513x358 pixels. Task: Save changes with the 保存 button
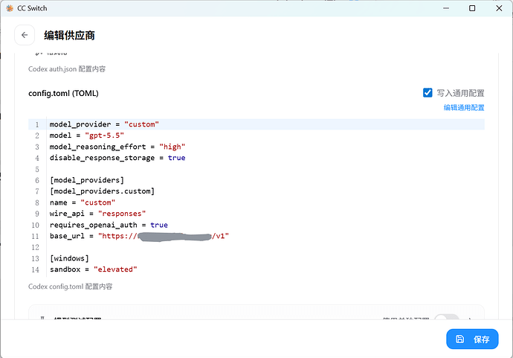tap(472, 339)
